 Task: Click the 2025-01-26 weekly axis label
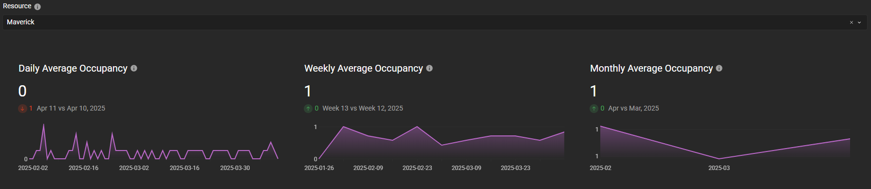pos(319,168)
